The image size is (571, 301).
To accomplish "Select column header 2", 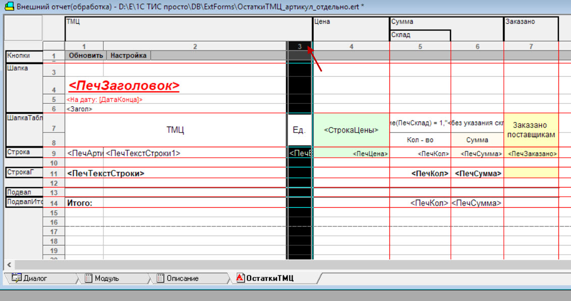I will 195,46.
